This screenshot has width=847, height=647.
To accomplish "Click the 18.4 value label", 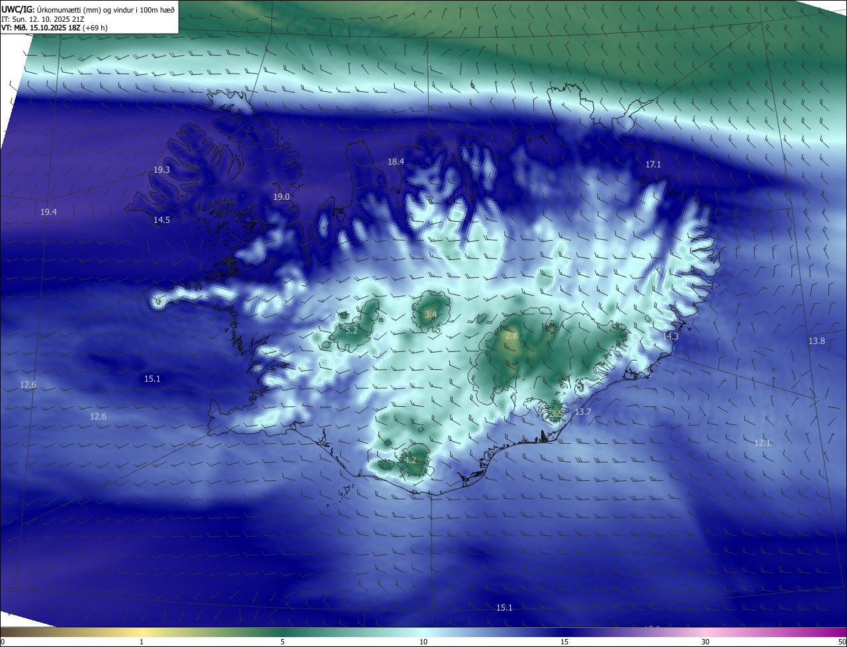I will pyautogui.click(x=396, y=162).
